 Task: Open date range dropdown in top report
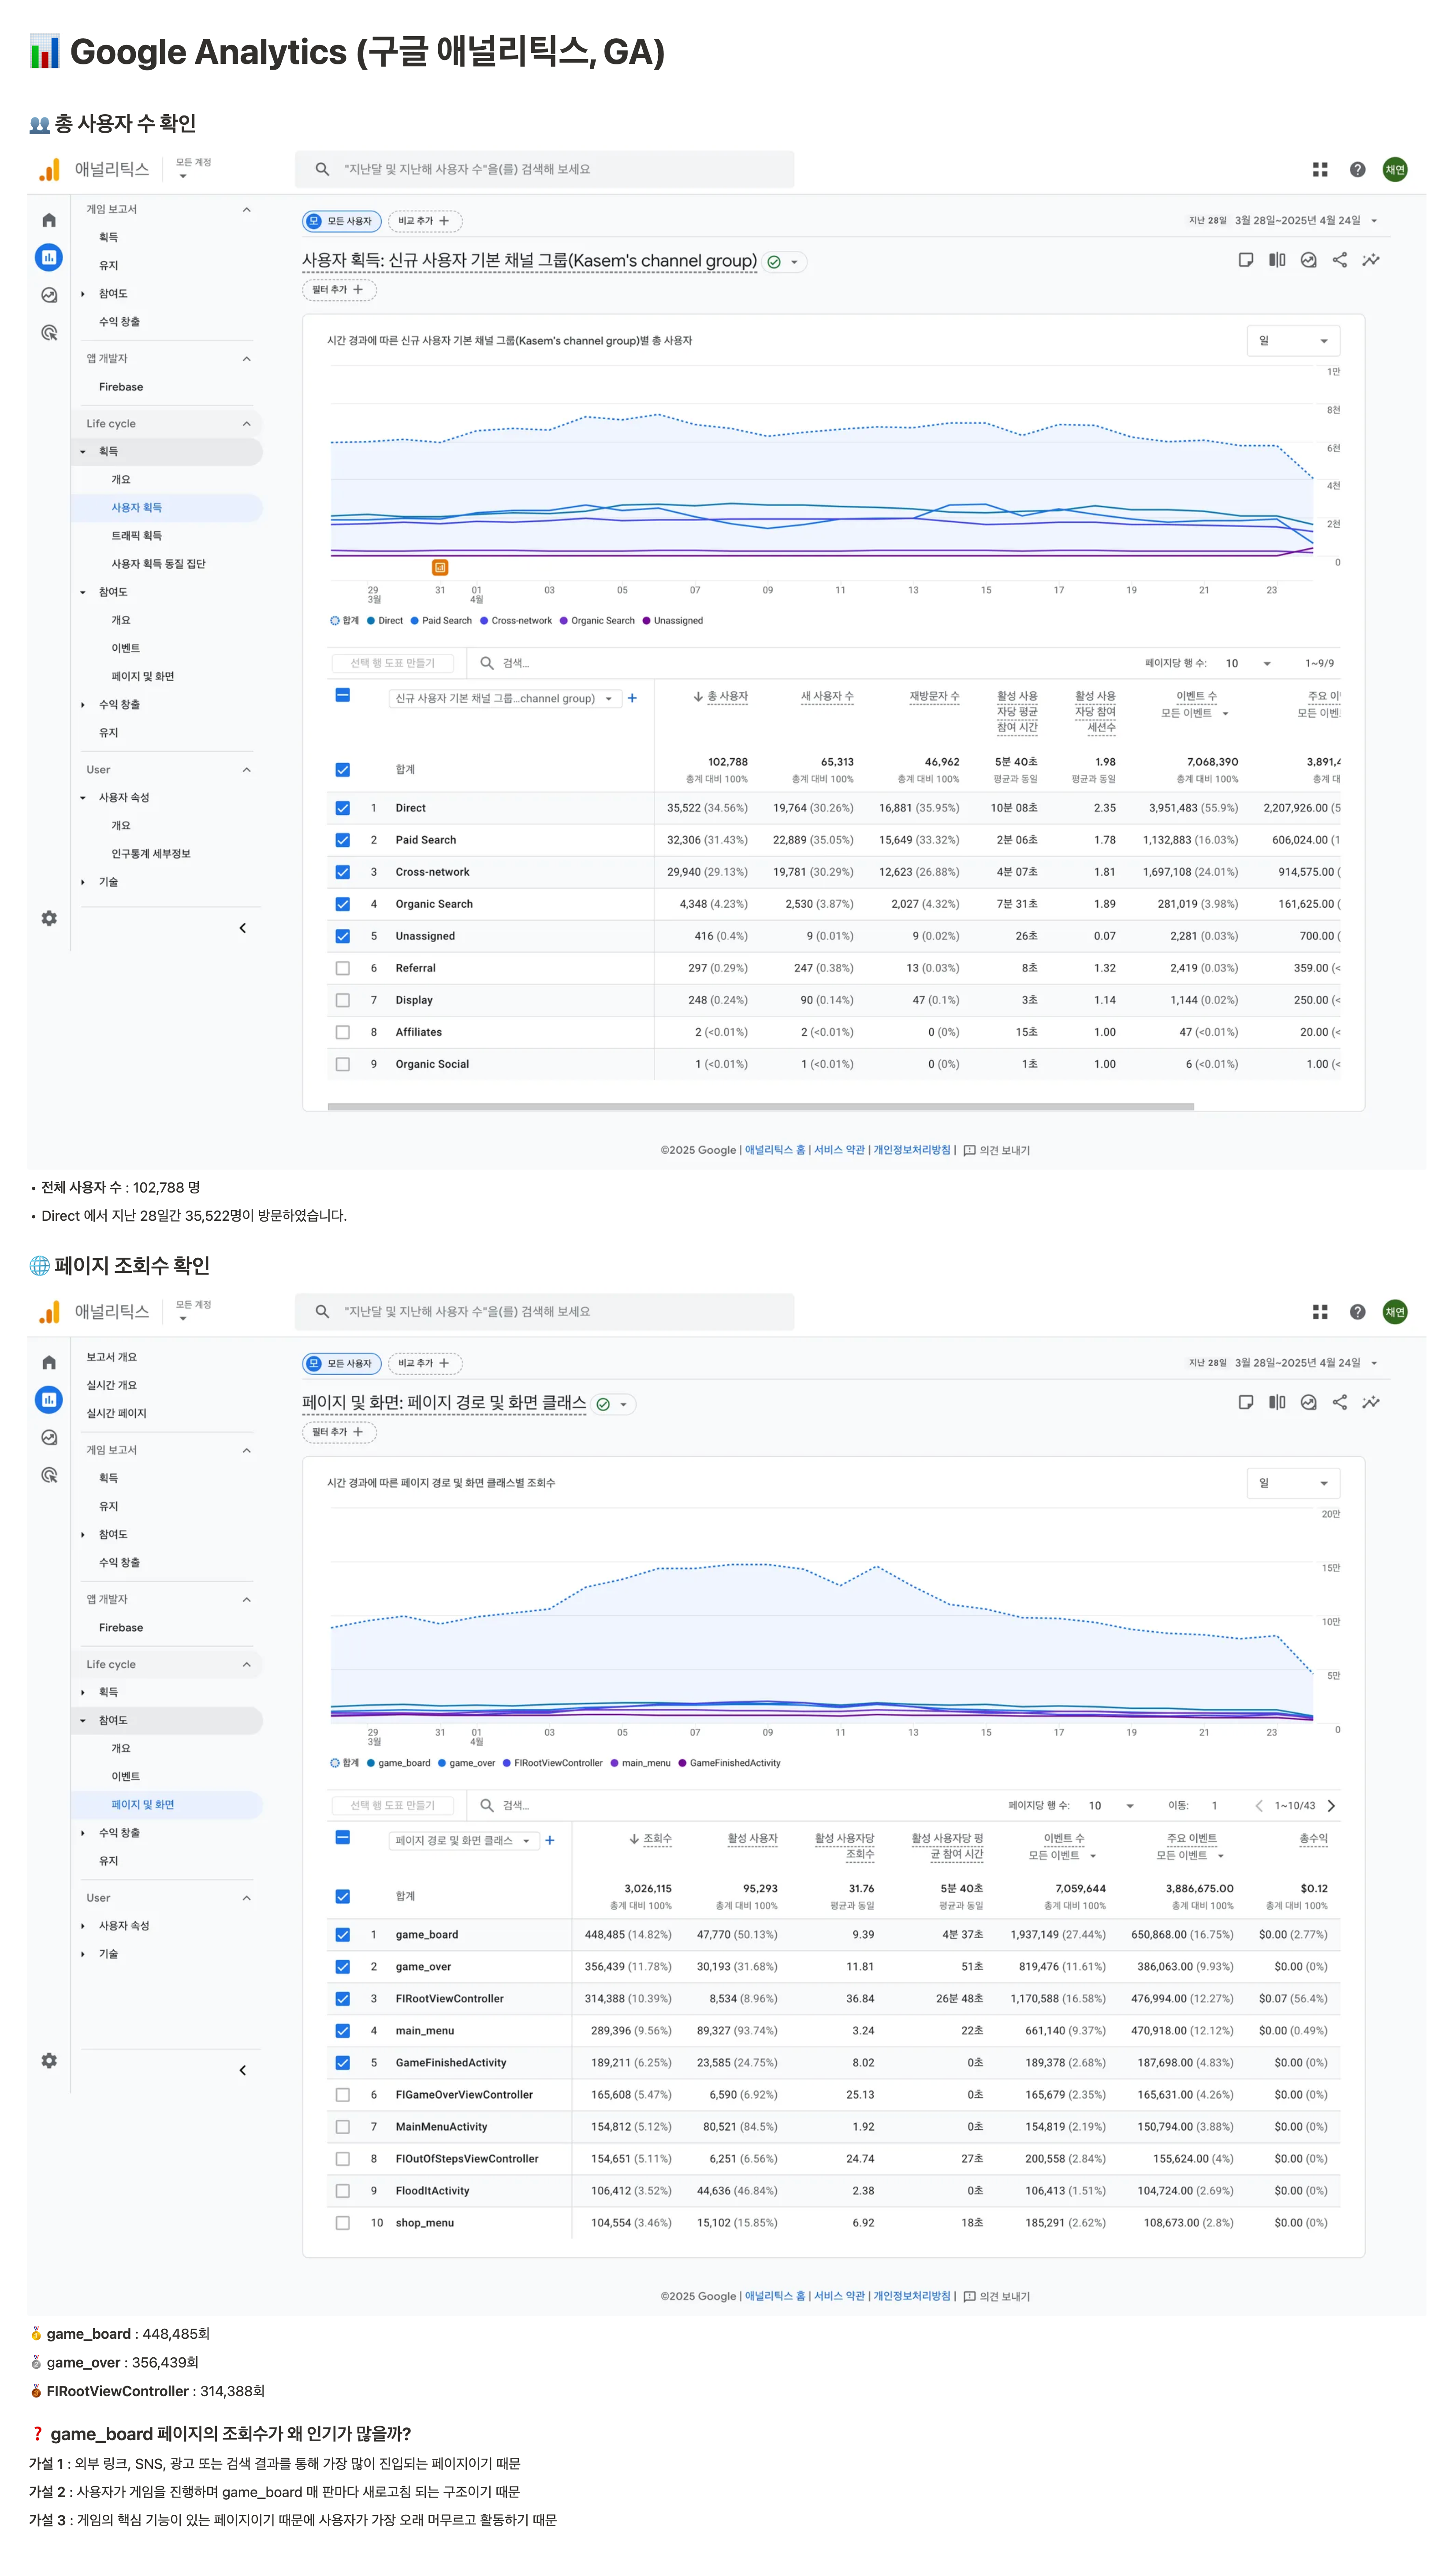(1373, 220)
